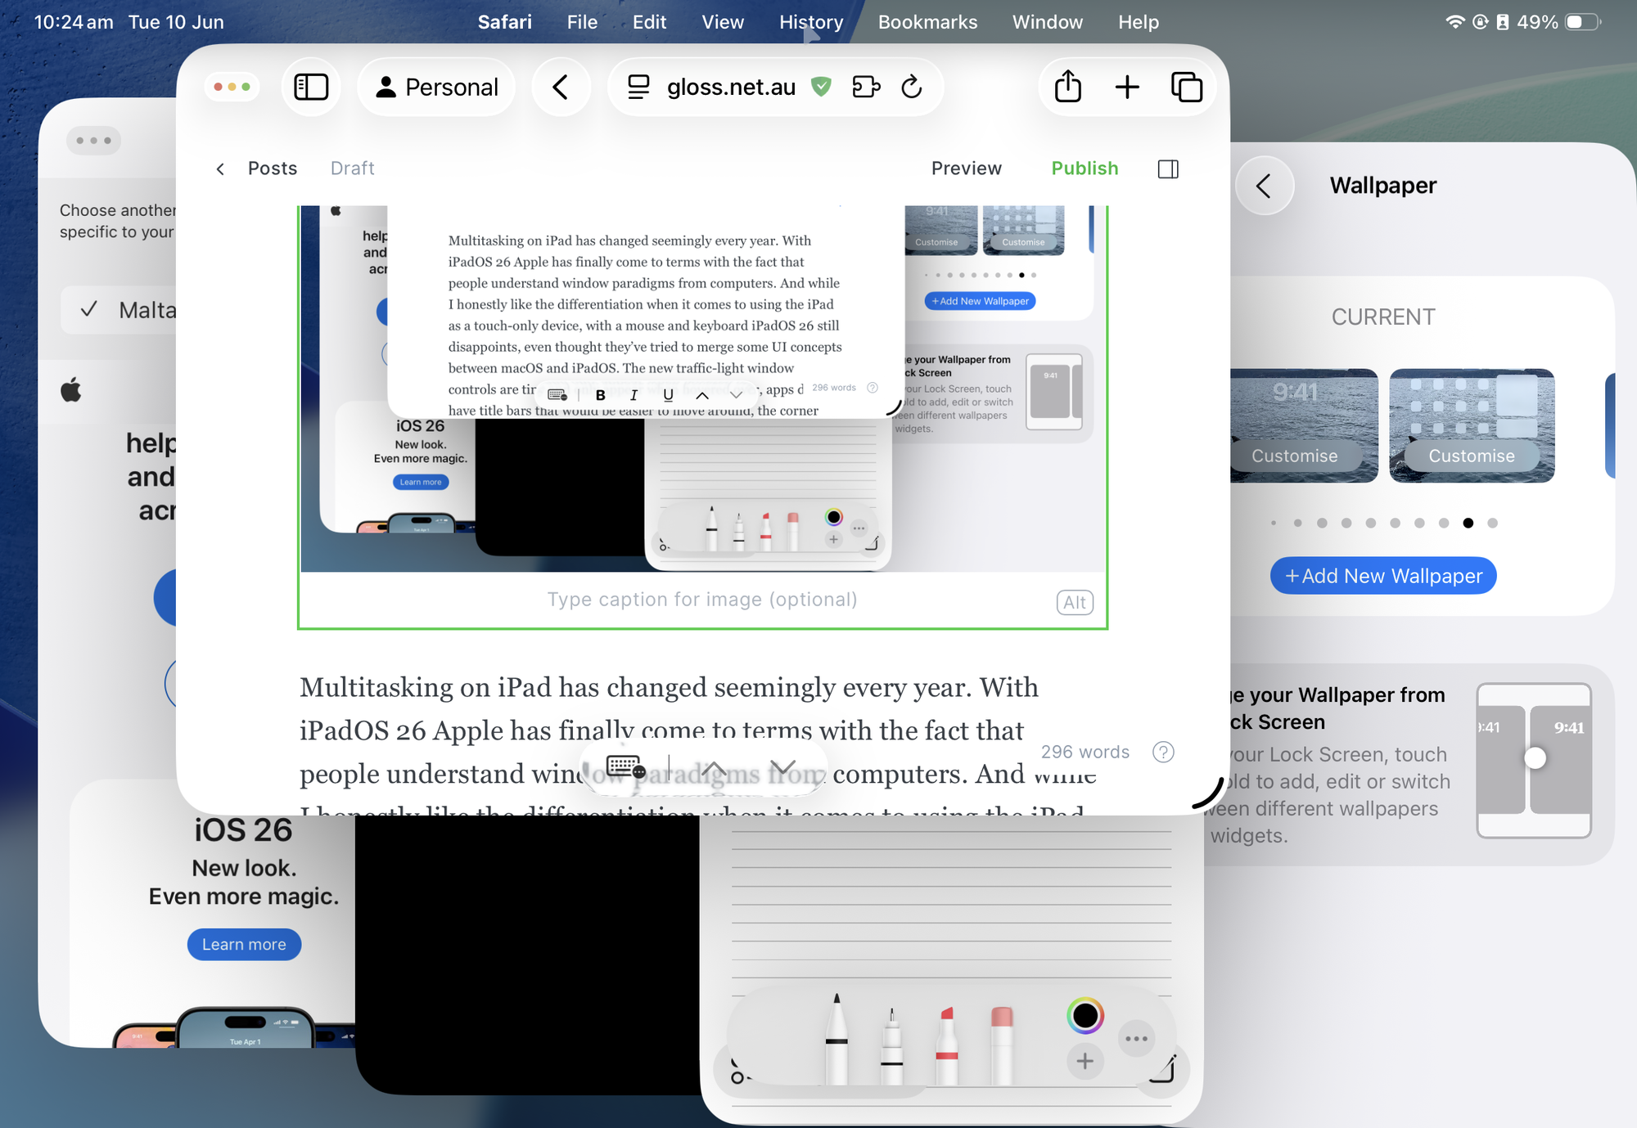
Task: Click Learn more under iOS 26
Action: (x=244, y=944)
